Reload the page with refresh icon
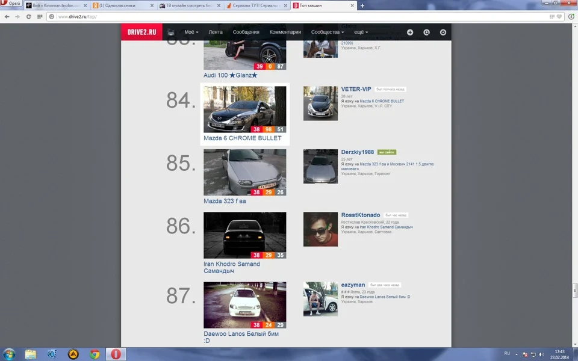 click(x=28, y=17)
